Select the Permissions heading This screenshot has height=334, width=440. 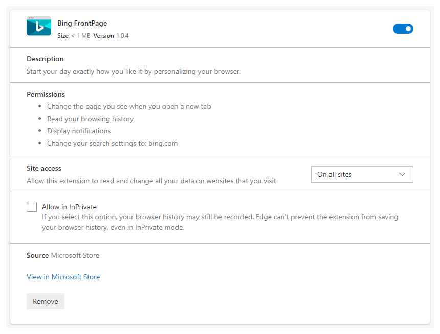46,94
